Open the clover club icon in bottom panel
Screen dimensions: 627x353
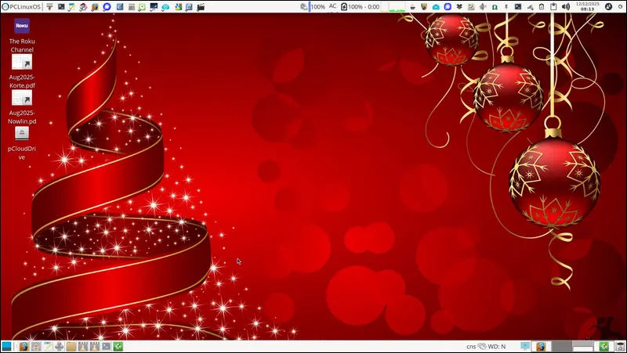(x=60, y=346)
